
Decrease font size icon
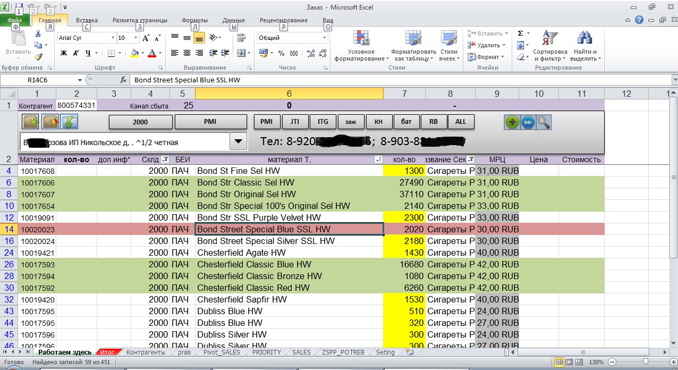[158, 38]
